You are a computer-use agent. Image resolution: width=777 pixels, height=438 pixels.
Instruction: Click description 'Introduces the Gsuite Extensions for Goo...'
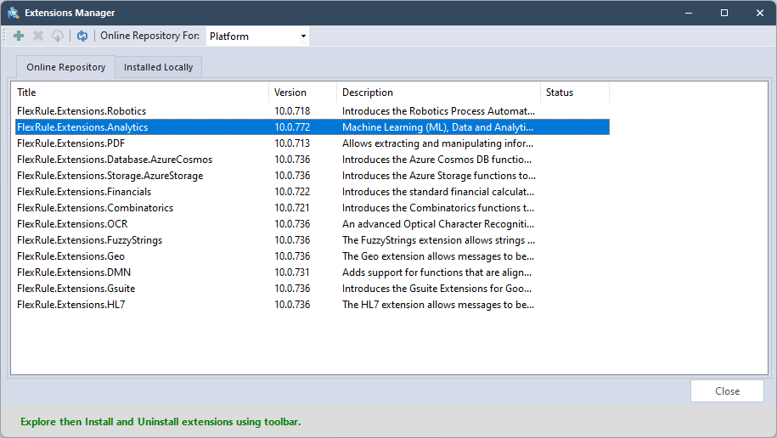point(437,289)
